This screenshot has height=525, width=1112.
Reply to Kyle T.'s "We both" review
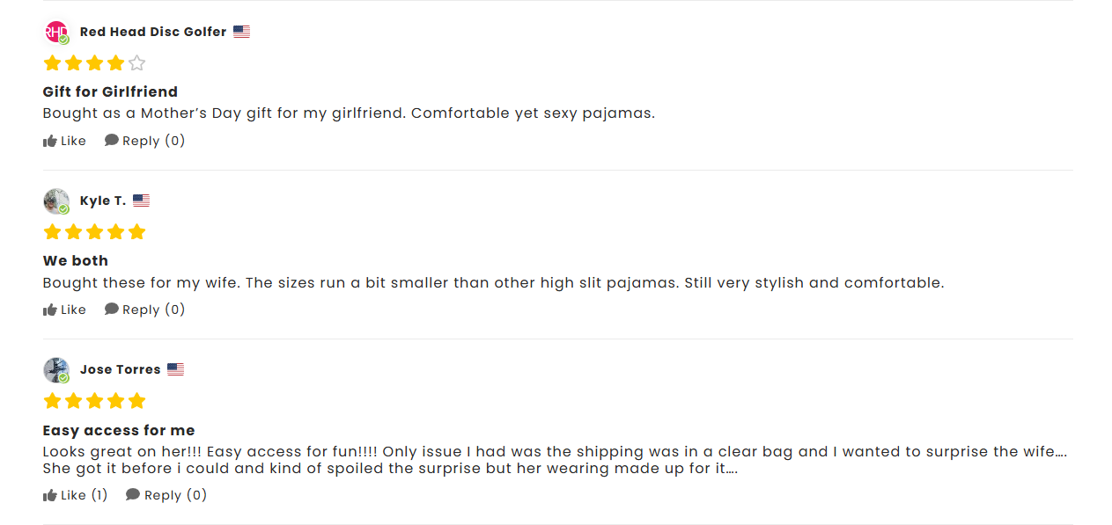tap(144, 310)
